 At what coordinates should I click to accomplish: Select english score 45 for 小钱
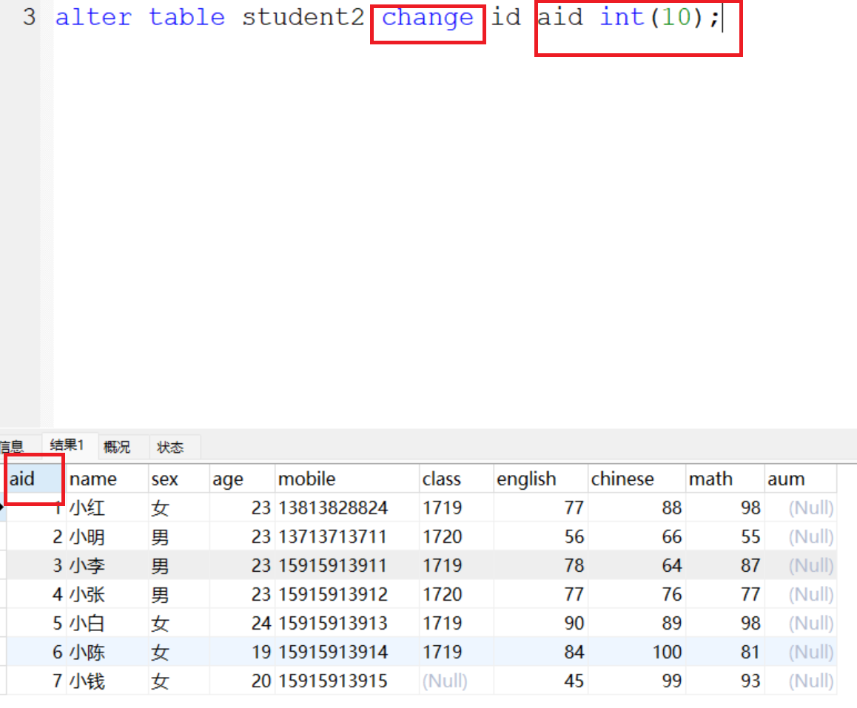540,681
